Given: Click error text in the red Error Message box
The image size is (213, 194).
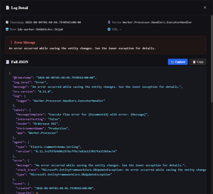Looking at the screenshot, I should [82, 48].
